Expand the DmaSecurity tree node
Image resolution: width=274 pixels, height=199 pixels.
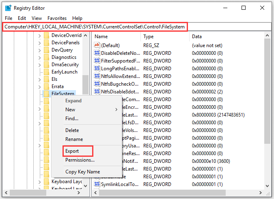tap(39, 65)
